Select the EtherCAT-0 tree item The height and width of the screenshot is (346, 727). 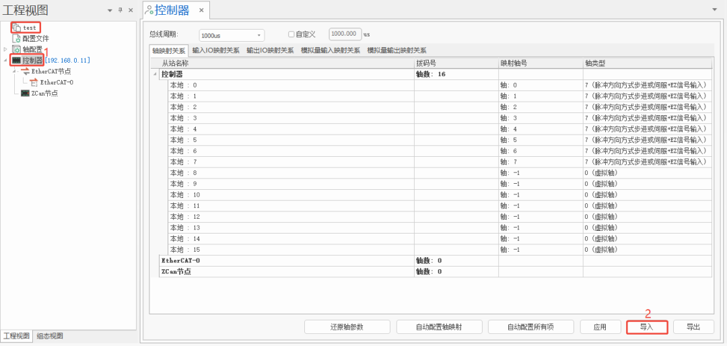click(x=57, y=83)
